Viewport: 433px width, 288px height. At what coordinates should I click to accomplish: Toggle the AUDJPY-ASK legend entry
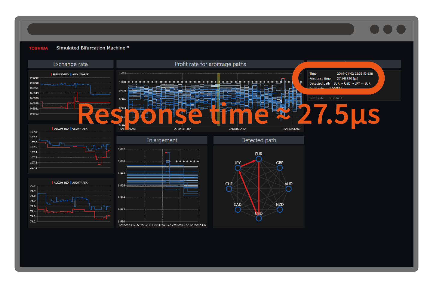pos(79,182)
